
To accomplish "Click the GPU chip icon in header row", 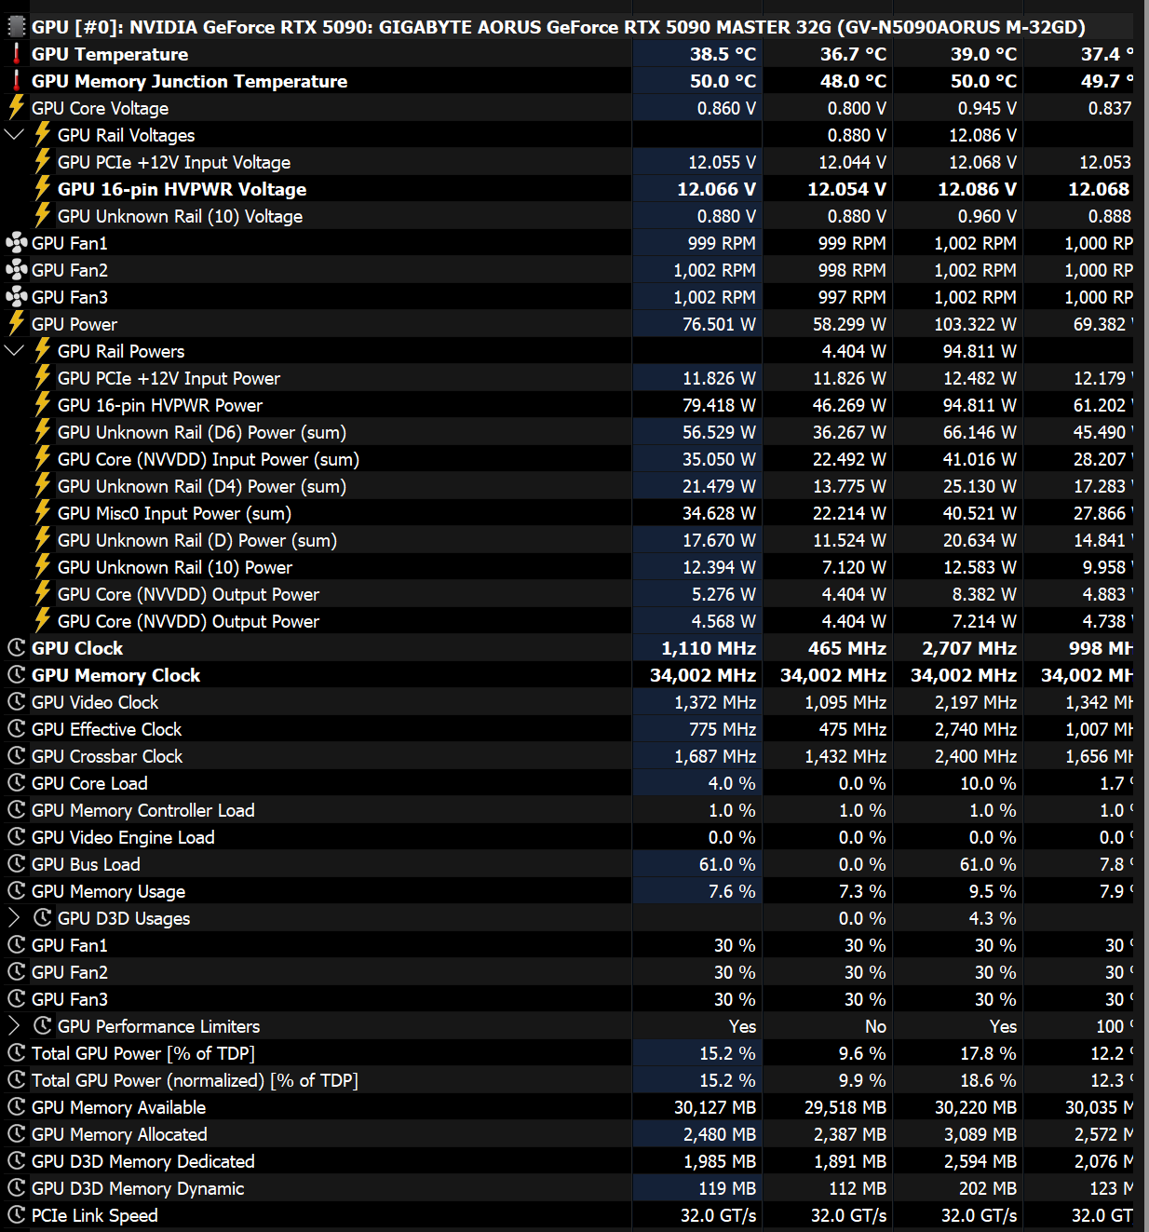I will [16, 27].
